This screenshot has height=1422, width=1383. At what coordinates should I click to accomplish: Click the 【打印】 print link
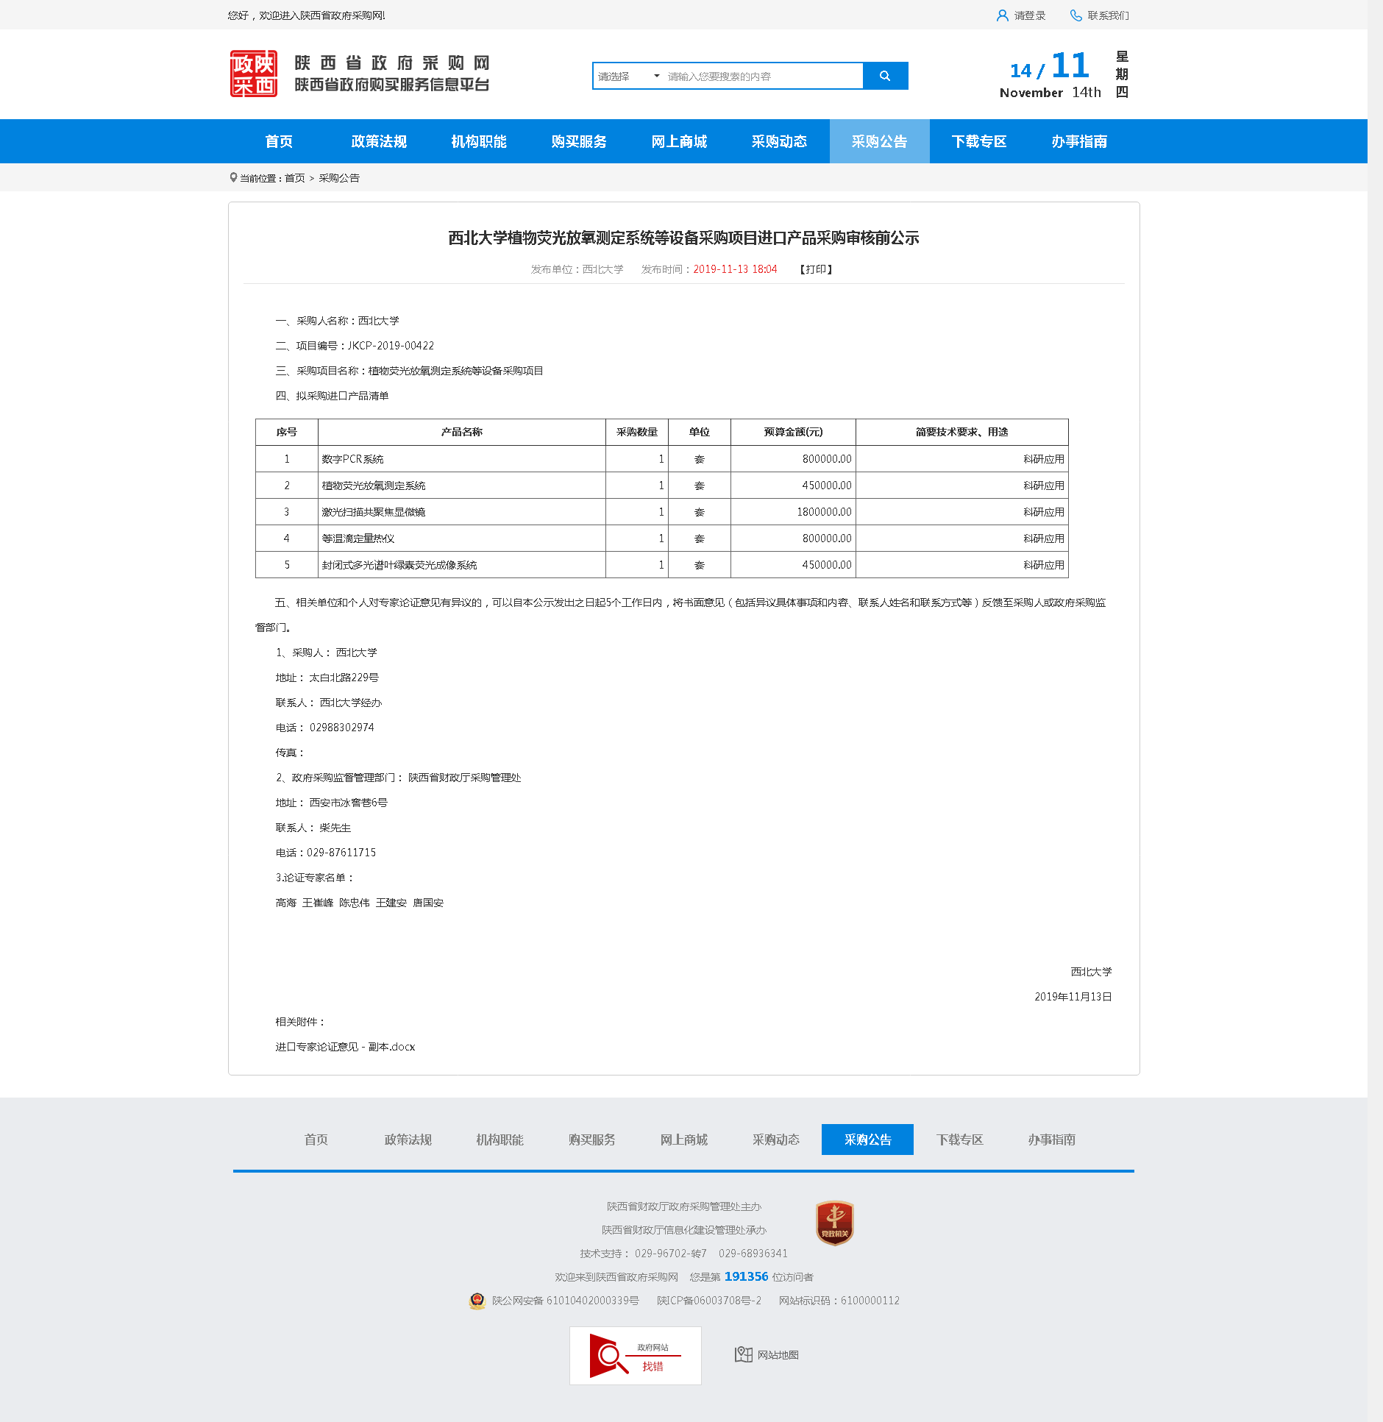pyautogui.click(x=816, y=269)
